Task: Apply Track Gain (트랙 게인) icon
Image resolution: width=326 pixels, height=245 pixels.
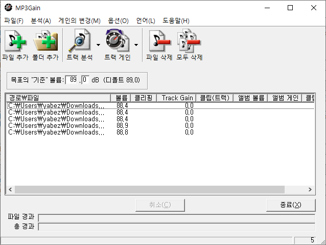Action: pos(118,40)
